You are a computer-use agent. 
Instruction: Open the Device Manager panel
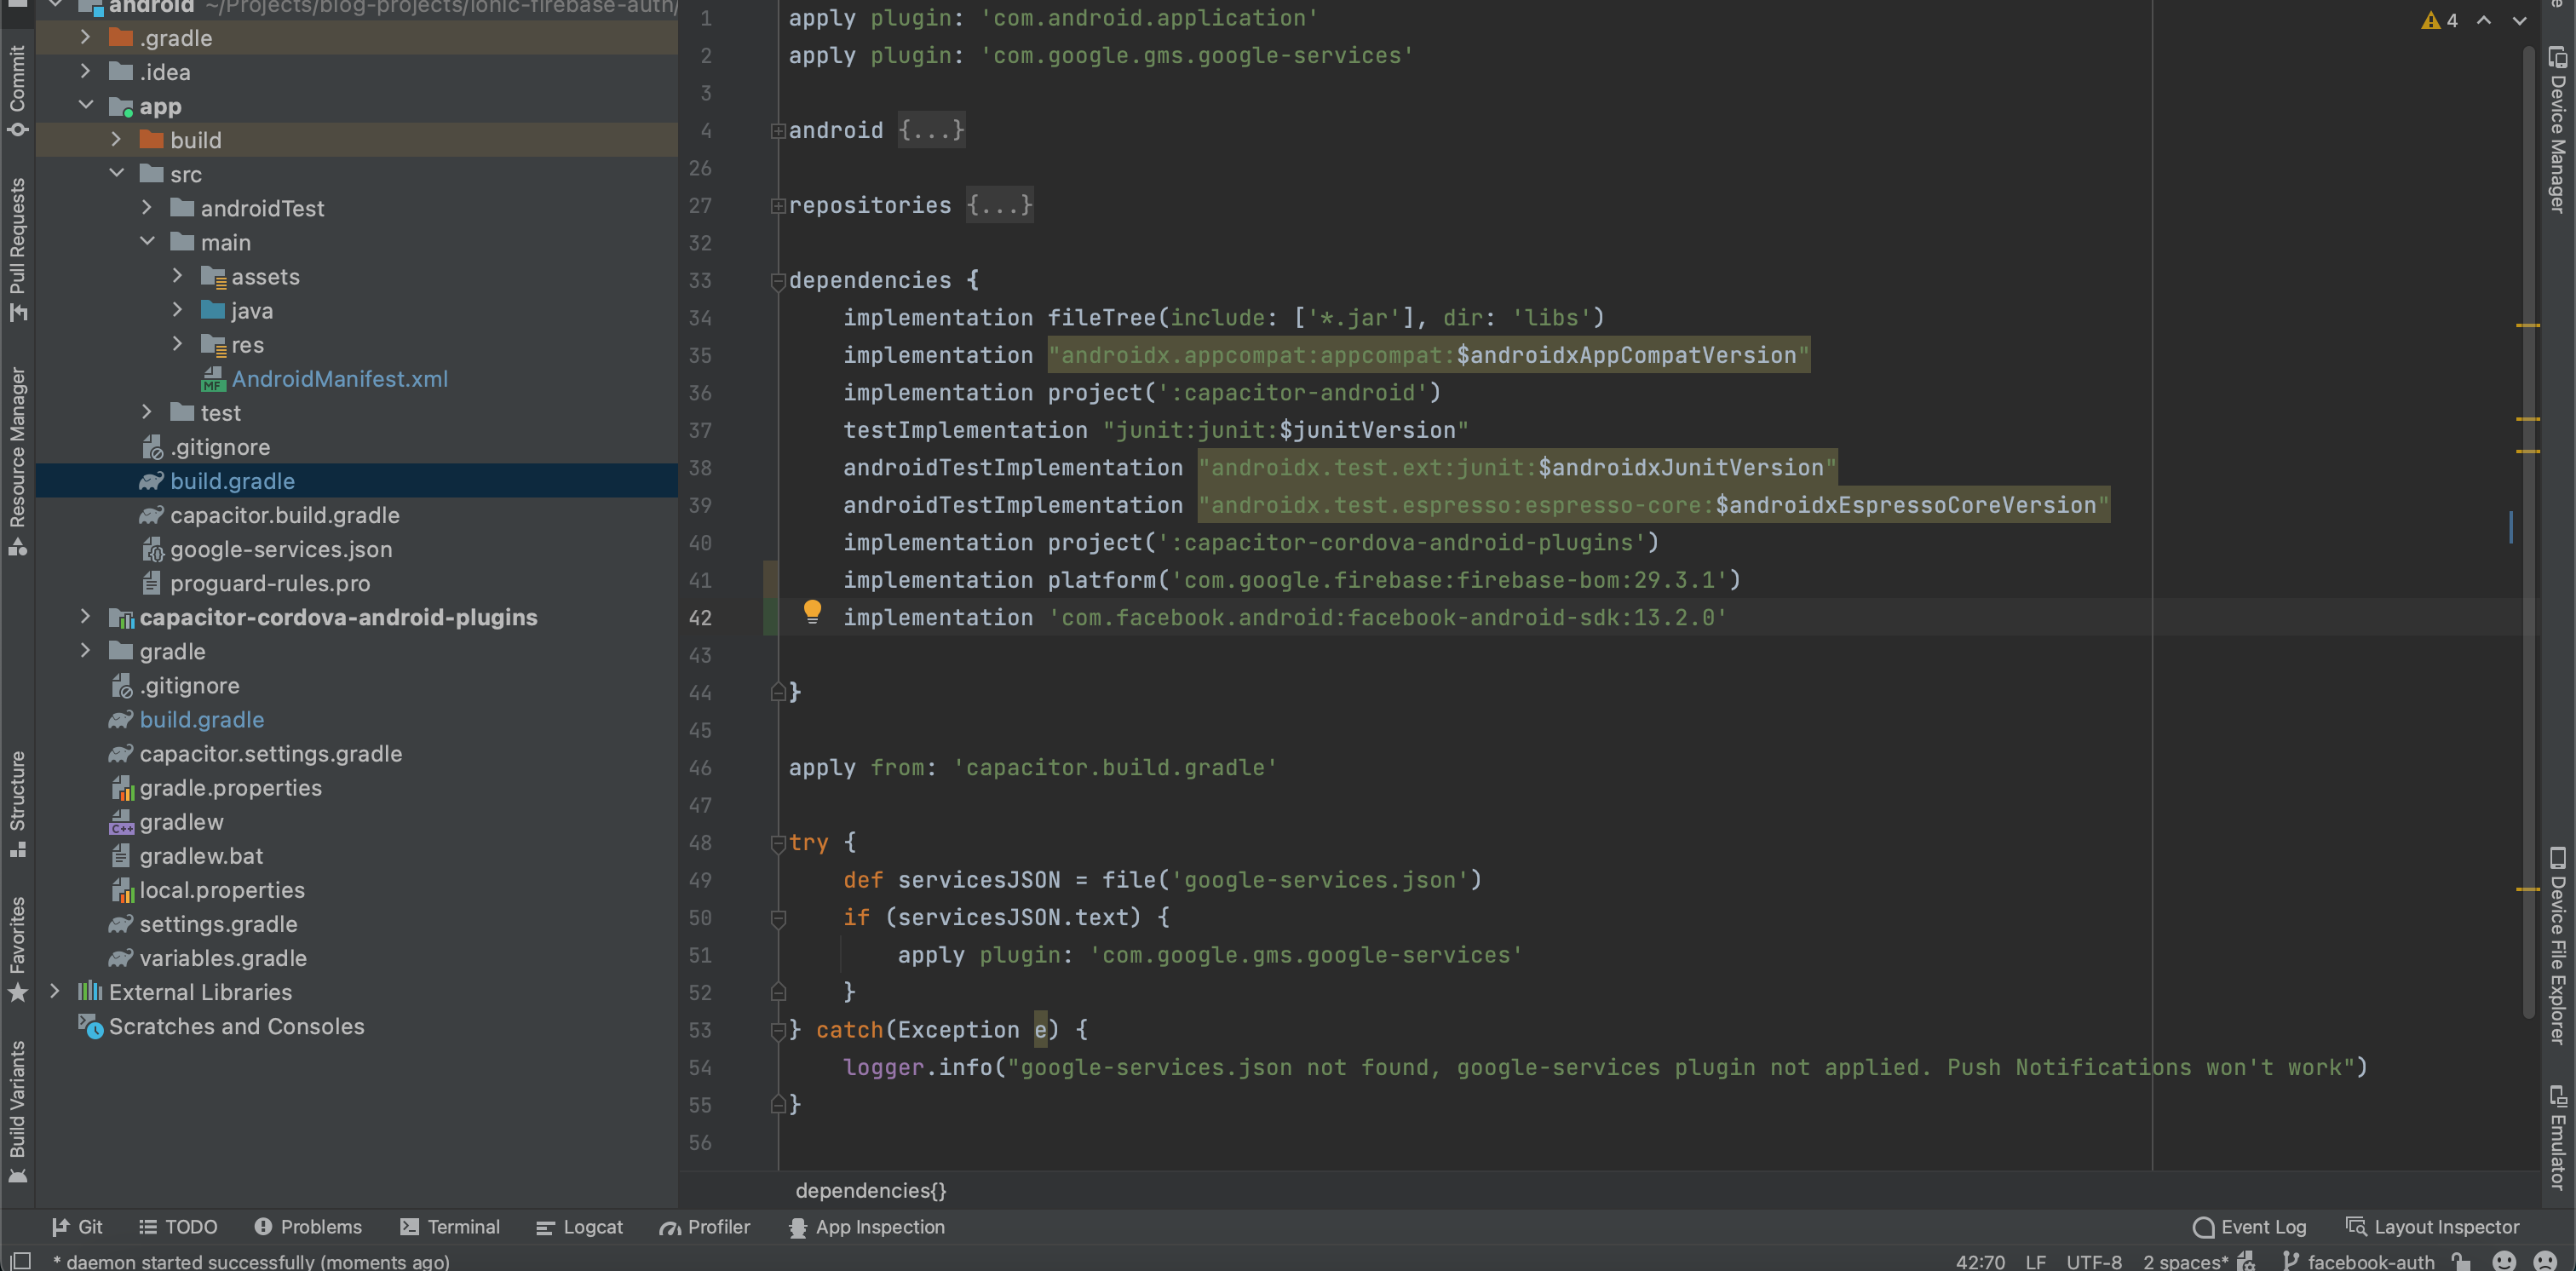2557,130
